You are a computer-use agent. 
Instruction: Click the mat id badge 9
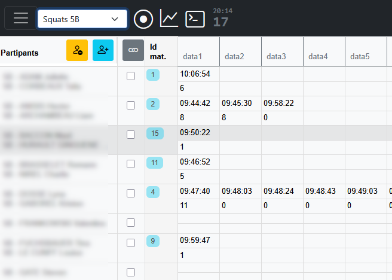(153, 241)
